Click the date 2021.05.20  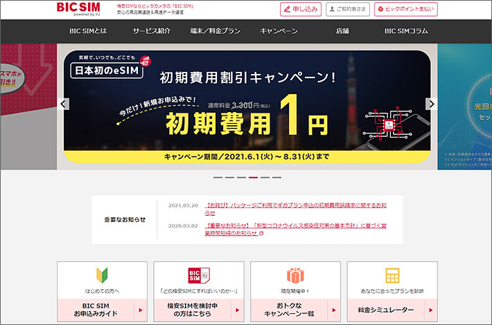(183, 205)
